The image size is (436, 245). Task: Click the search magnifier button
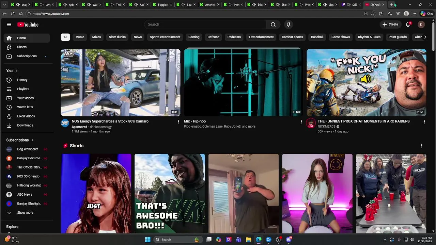coord(273,24)
